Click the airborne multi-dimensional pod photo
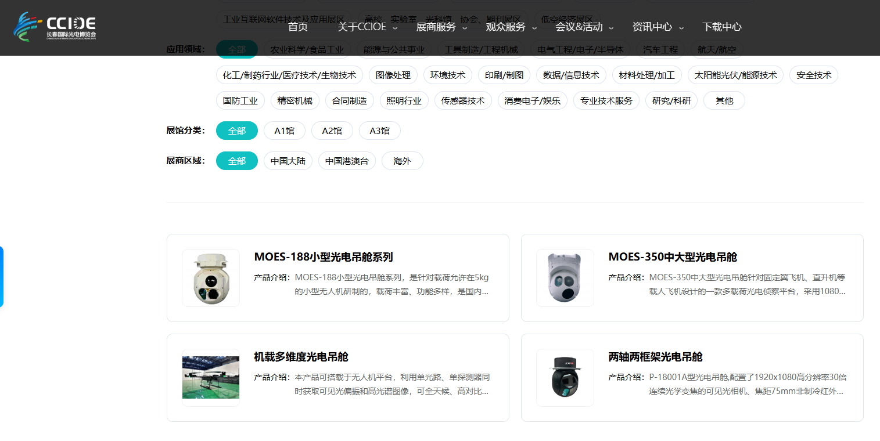This screenshot has height=441, width=880. point(211,378)
